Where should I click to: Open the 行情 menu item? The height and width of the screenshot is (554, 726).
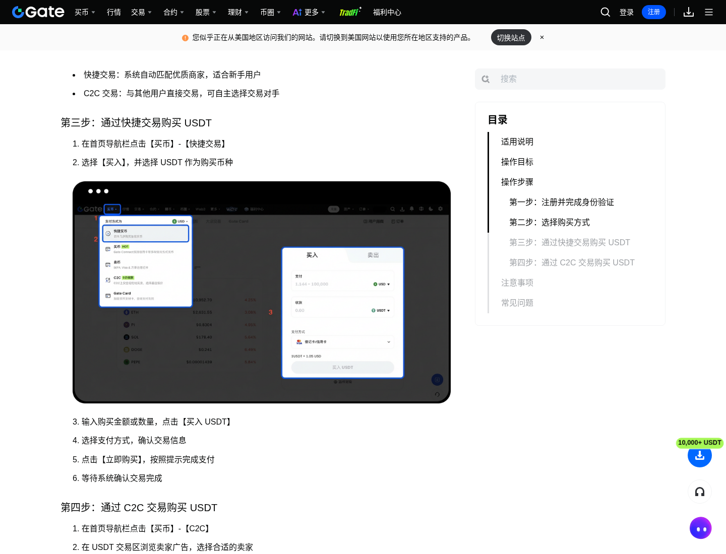tap(114, 12)
